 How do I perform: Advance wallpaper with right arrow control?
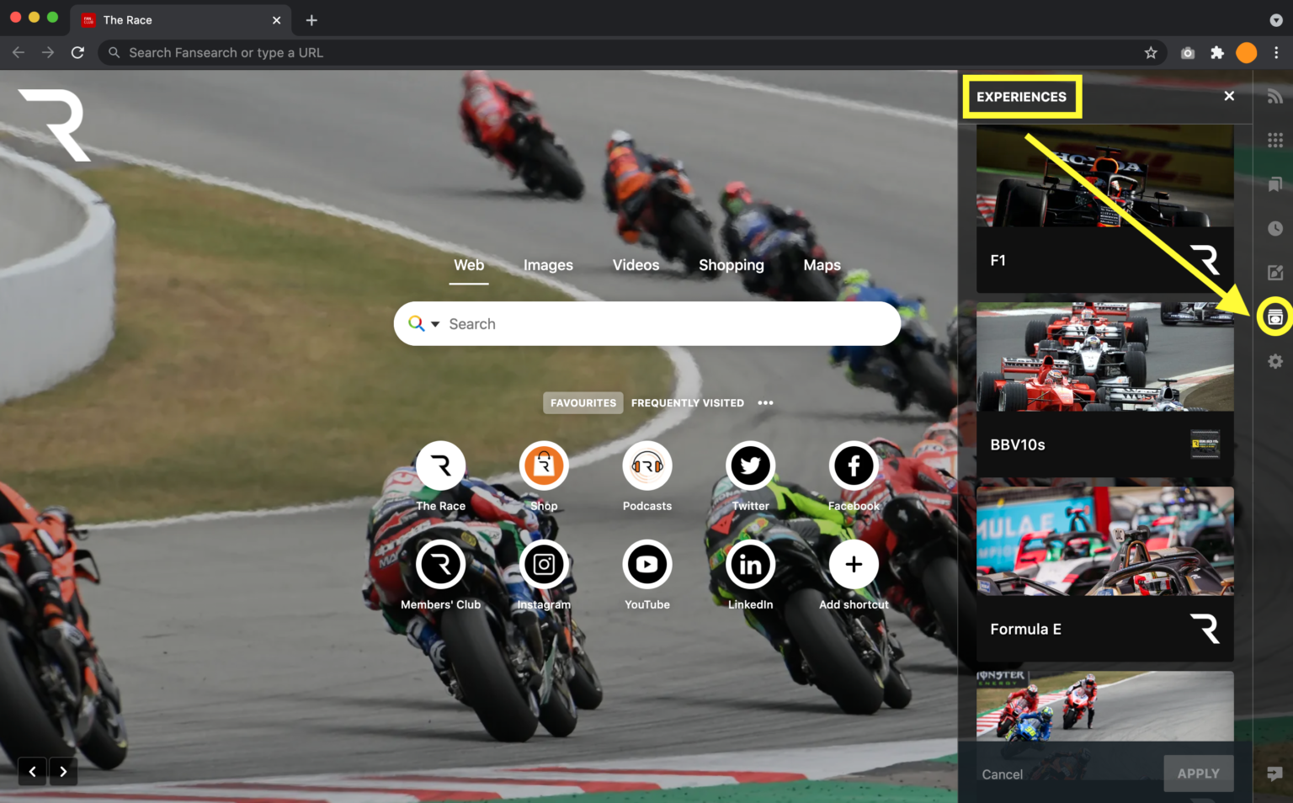[62, 770]
